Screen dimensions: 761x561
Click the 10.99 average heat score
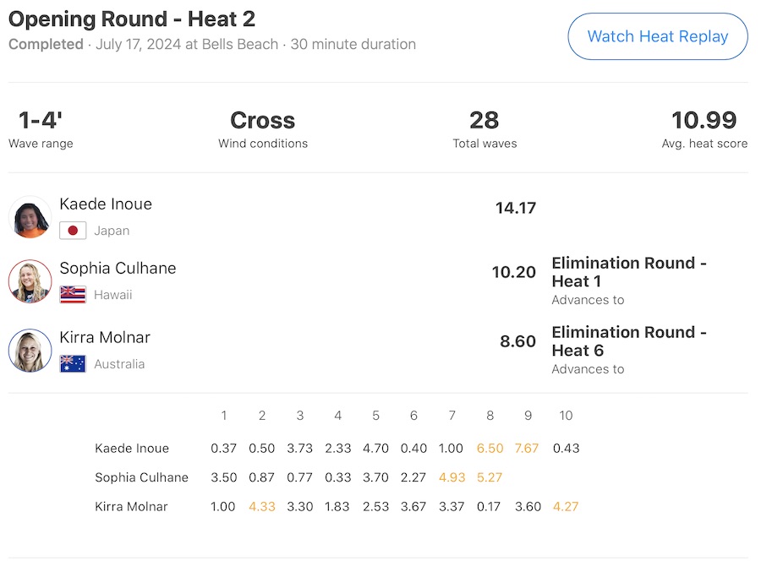tap(704, 121)
